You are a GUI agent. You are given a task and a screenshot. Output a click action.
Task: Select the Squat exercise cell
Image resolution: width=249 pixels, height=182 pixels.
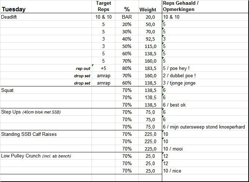point(8,90)
